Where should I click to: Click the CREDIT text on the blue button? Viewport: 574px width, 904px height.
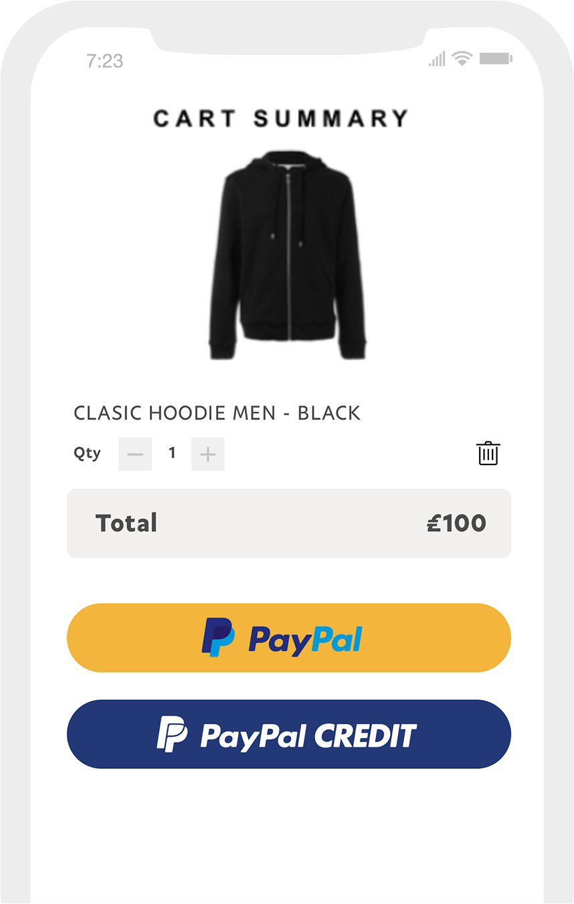[365, 735]
